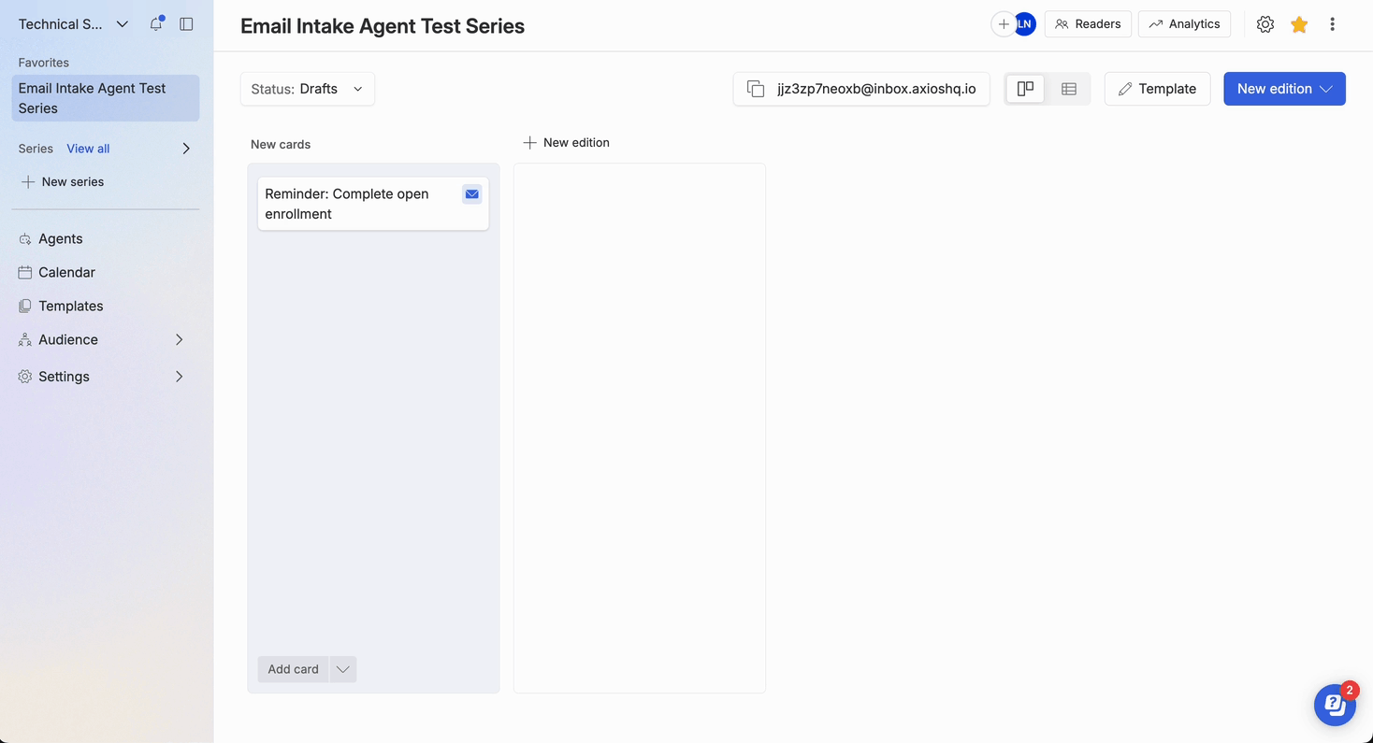Open the Status: Drafts dropdown
This screenshot has height=743, width=1373.
[x=307, y=89]
